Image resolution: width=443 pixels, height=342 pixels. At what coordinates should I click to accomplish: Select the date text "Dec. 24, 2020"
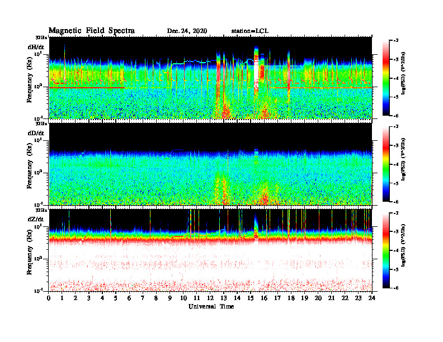coord(187,31)
